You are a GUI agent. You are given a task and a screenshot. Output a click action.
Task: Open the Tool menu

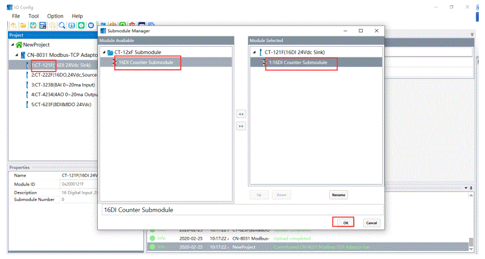coord(34,16)
